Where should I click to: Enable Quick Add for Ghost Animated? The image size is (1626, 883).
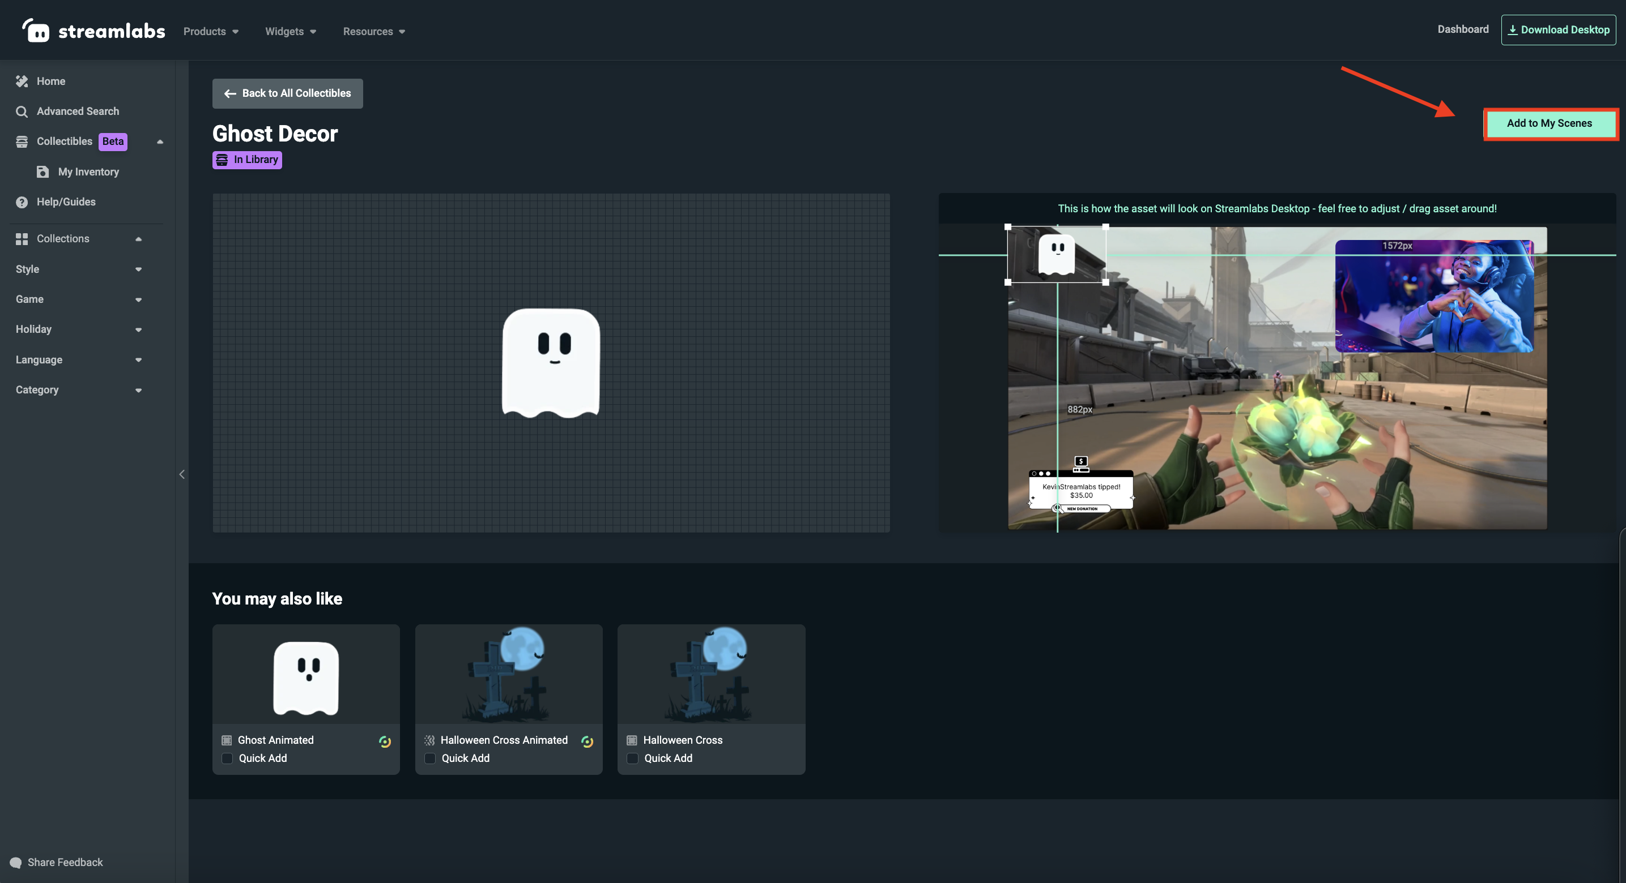227,758
